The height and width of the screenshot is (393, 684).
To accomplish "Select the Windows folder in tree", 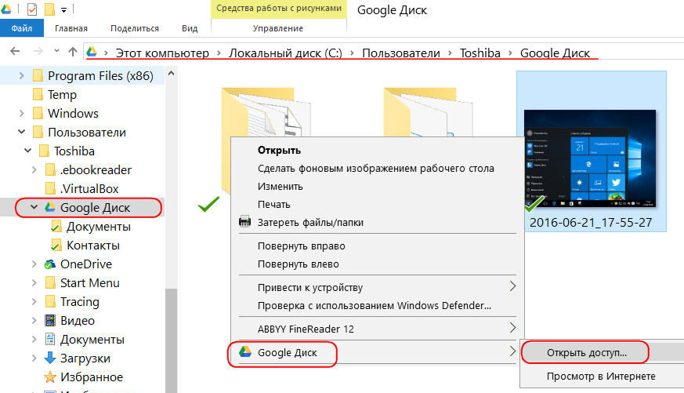I will [x=73, y=114].
